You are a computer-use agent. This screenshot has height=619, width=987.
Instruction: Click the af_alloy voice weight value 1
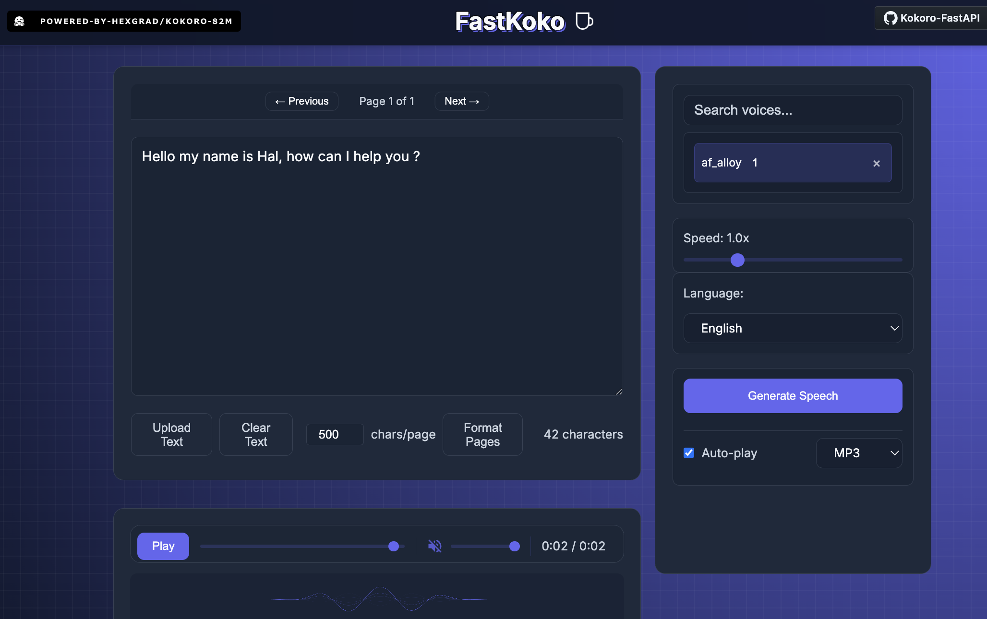coord(755,163)
